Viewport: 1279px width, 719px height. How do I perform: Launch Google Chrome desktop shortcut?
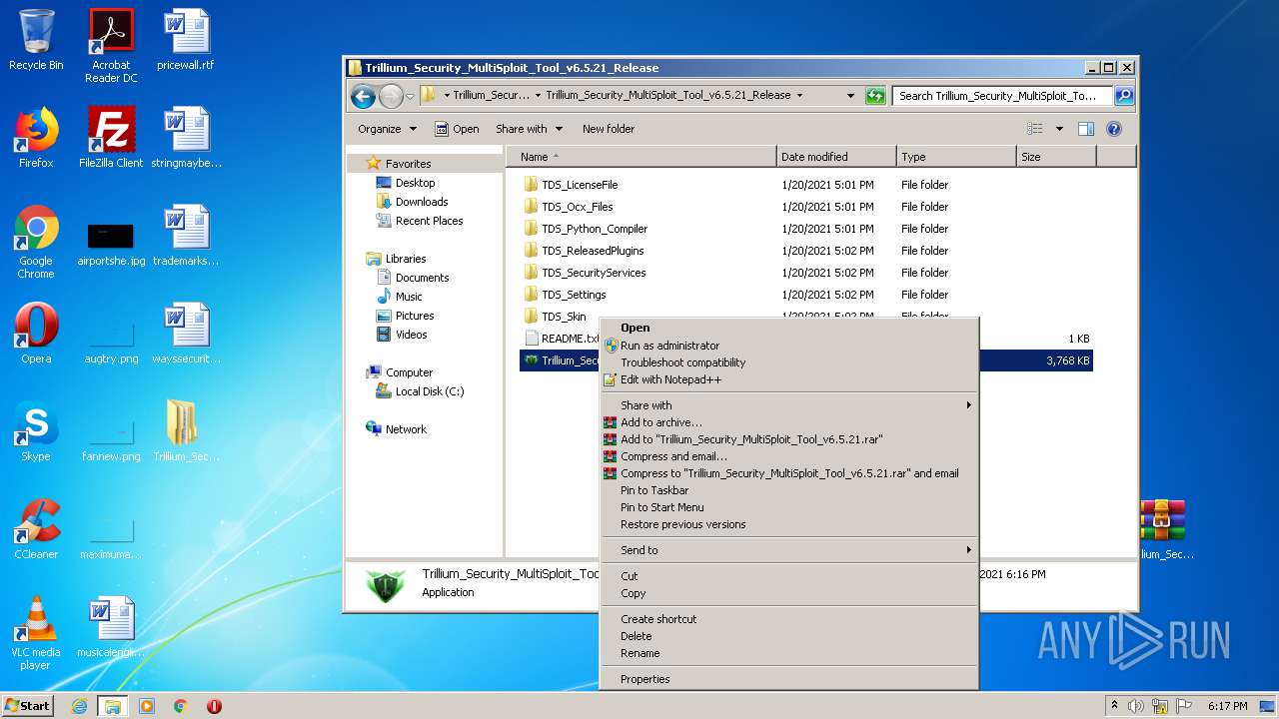click(36, 242)
